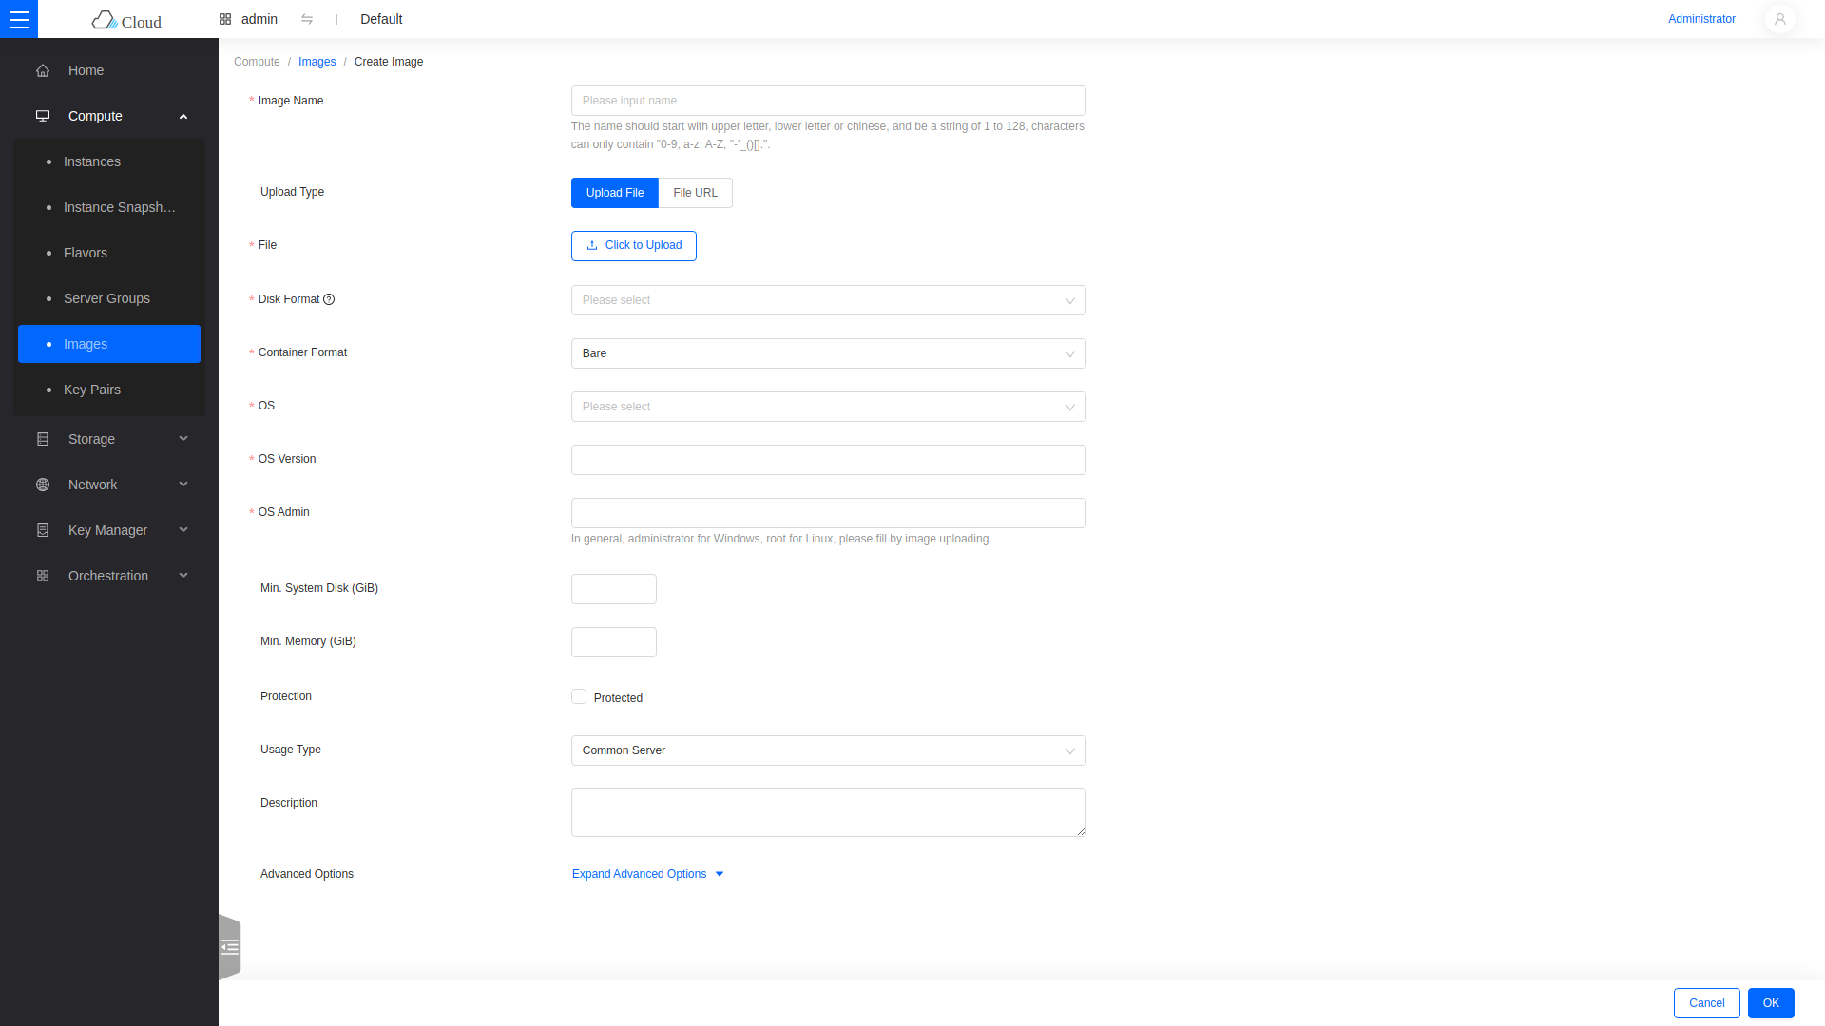Toggle the Protected checkbox
The image size is (1825, 1026).
[x=579, y=696]
